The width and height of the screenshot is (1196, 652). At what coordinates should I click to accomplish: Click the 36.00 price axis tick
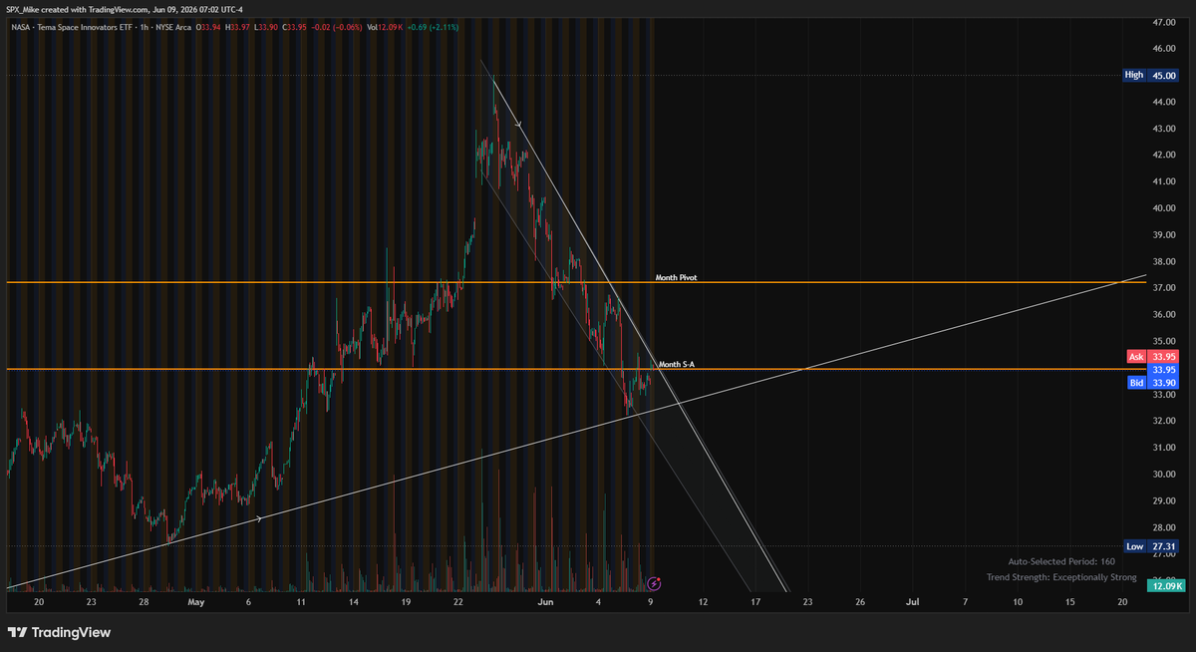1164,315
